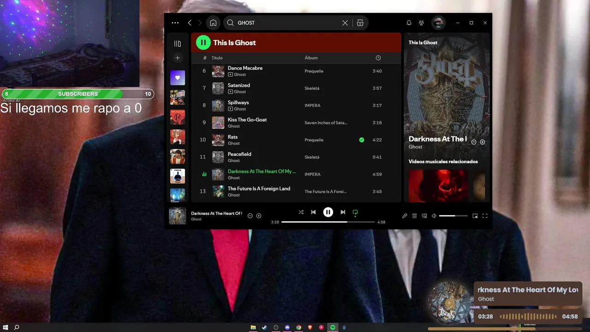Click the This Is Ghost panel heading
The image size is (590, 332).
pyautogui.click(x=423, y=42)
